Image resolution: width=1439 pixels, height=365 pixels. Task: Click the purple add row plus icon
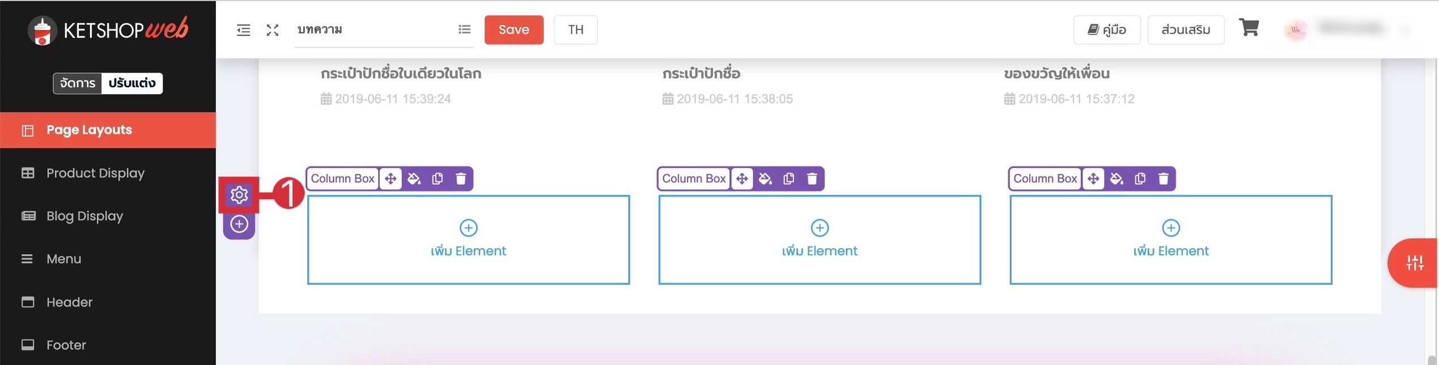[239, 225]
